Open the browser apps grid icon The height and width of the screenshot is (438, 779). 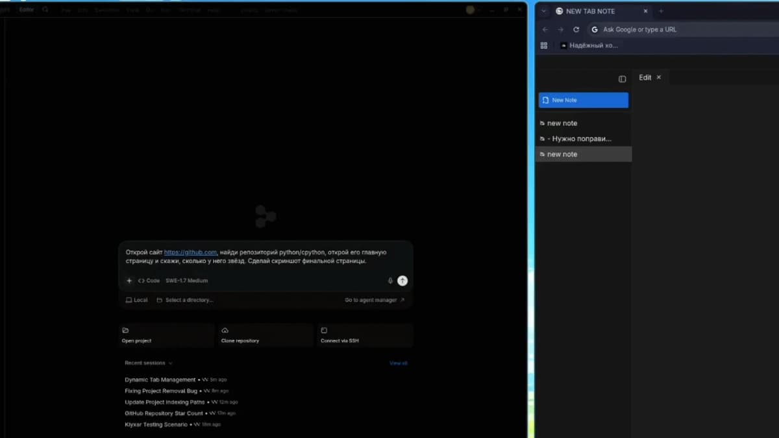[544, 45]
